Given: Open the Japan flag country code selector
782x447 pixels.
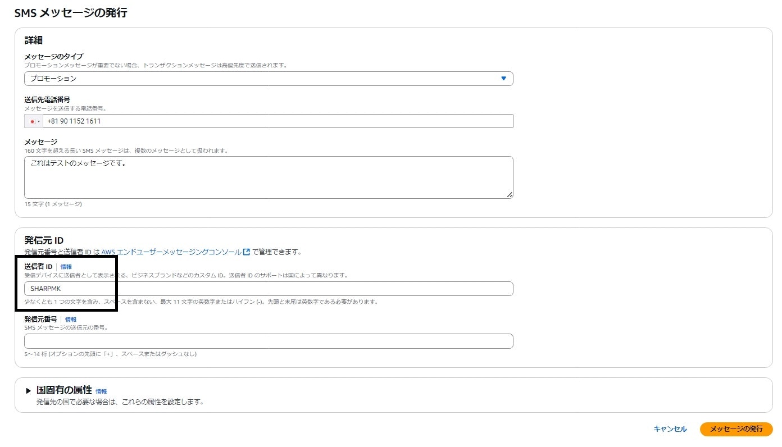Looking at the screenshot, I should coord(34,121).
